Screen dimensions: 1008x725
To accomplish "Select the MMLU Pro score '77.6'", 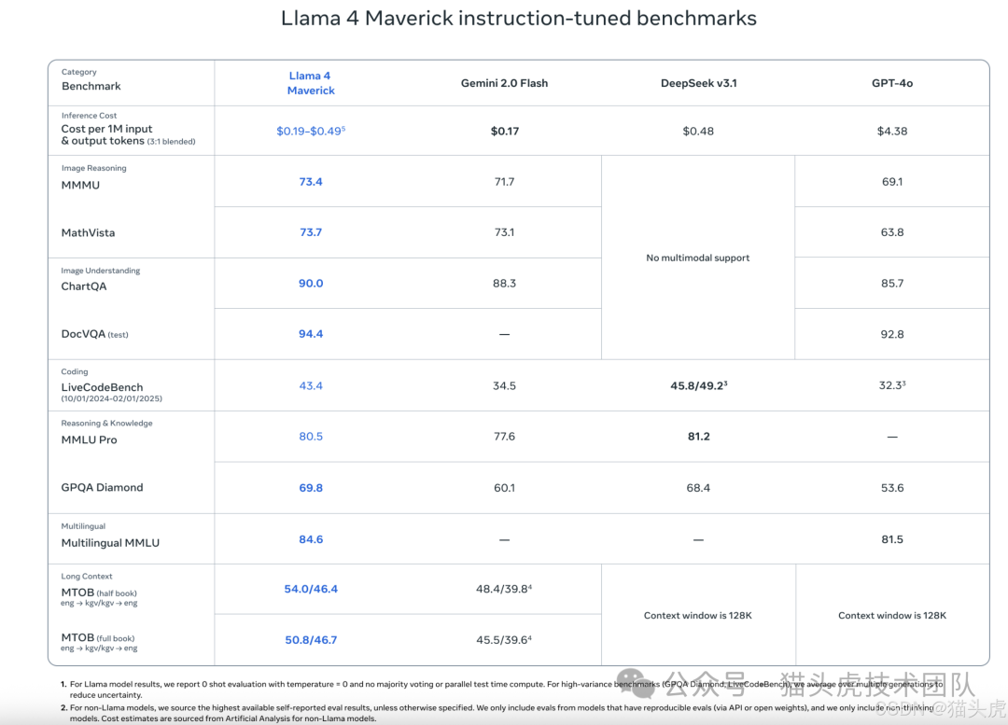I will [504, 437].
